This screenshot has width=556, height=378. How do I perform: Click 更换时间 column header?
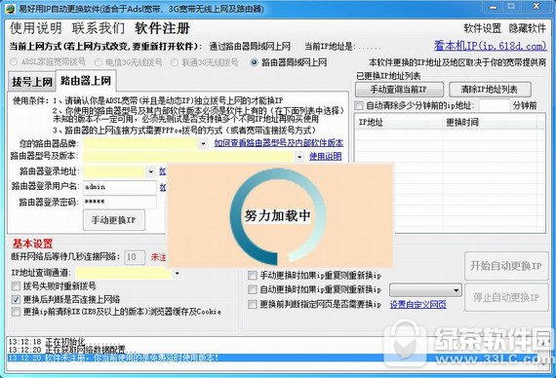[x=490, y=122]
